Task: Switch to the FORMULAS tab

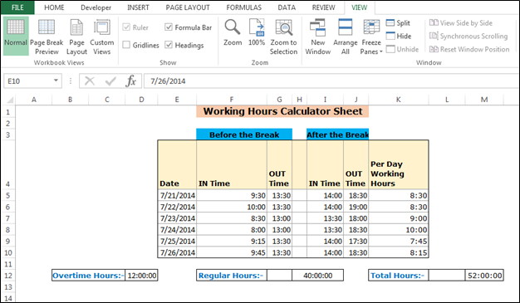Action: 243,7
